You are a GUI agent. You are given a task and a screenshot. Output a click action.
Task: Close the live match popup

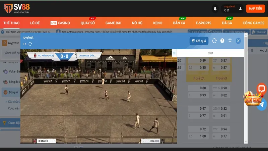[x=238, y=41]
